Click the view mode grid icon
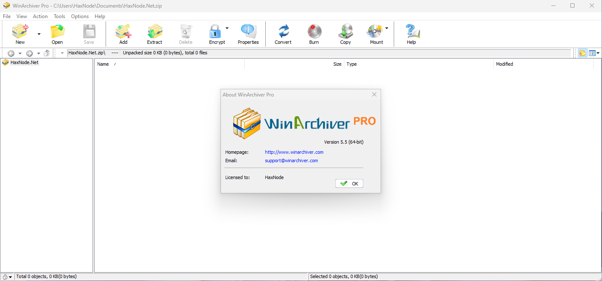602x281 pixels. [x=592, y=53]
